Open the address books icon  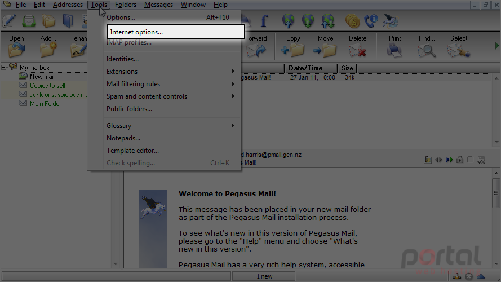[x=68, y=21]
